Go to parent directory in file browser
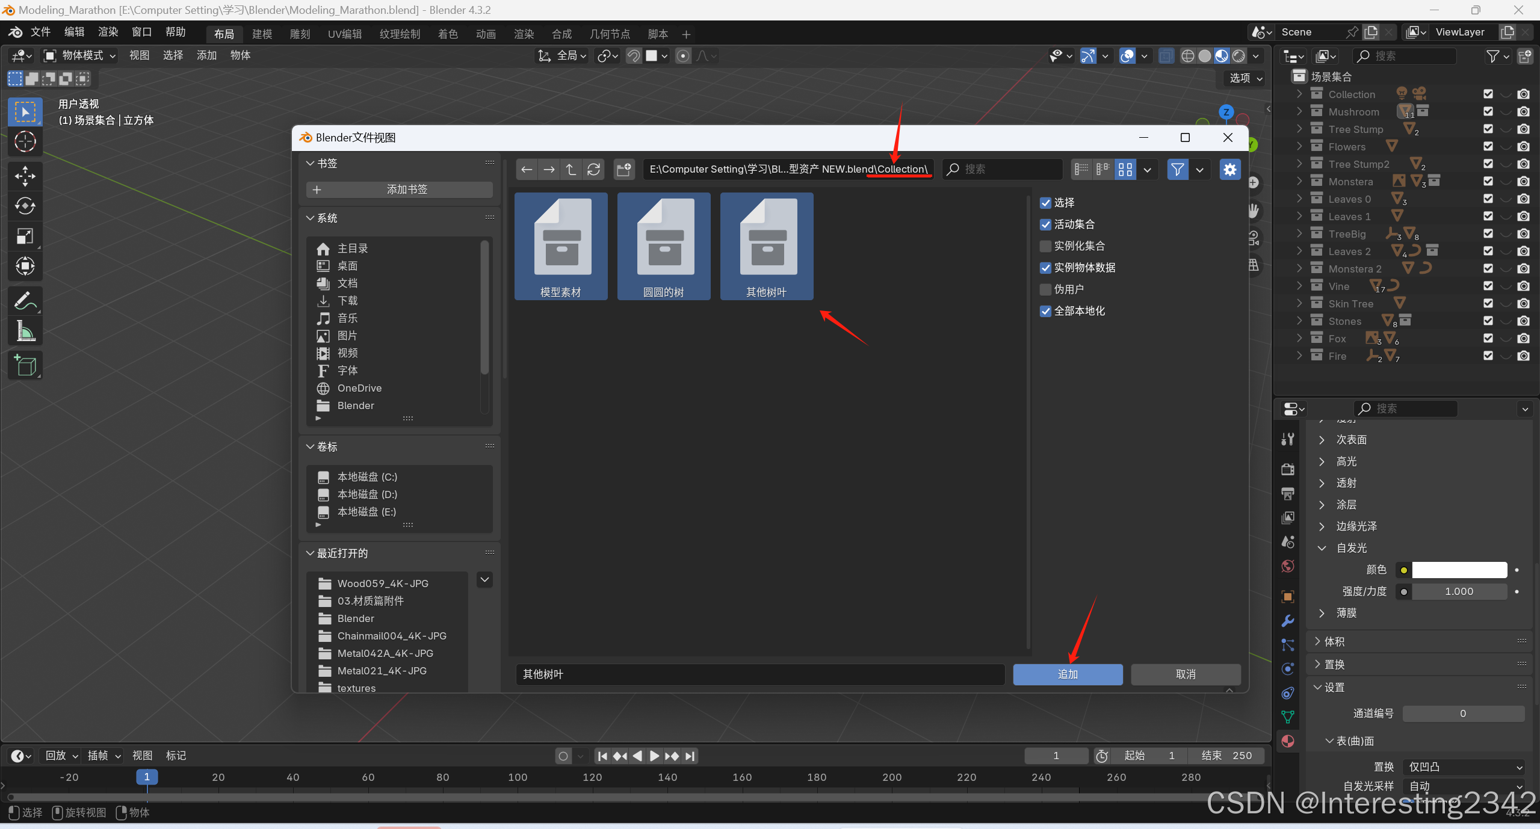This screenshot has height=829, width=1540. point(571,170)
